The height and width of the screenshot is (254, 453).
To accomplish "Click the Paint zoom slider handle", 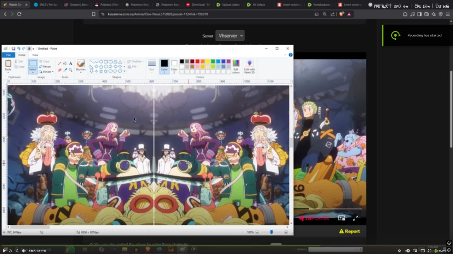I will point(271,232).
